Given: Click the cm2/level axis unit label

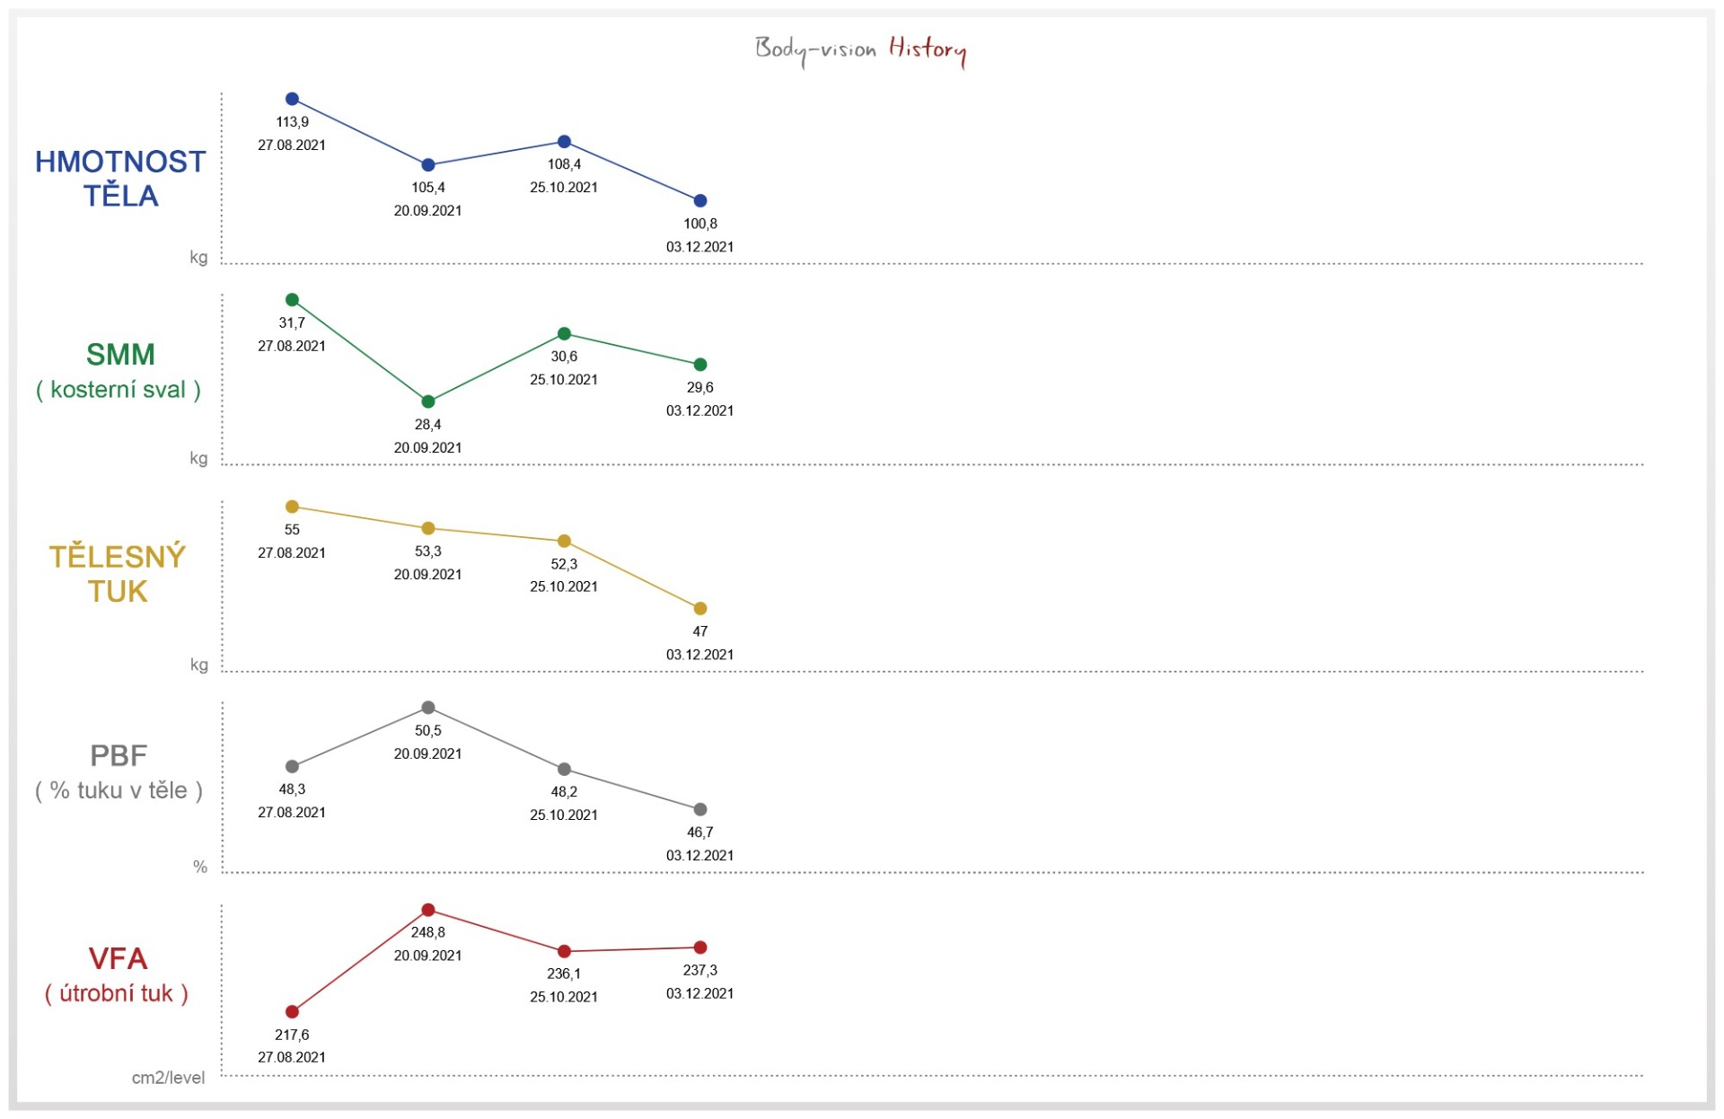Looking at the screenshot, I should (168, 1078).
